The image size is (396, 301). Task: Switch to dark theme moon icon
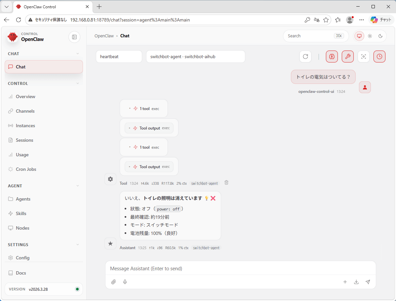tap(380, 36)
